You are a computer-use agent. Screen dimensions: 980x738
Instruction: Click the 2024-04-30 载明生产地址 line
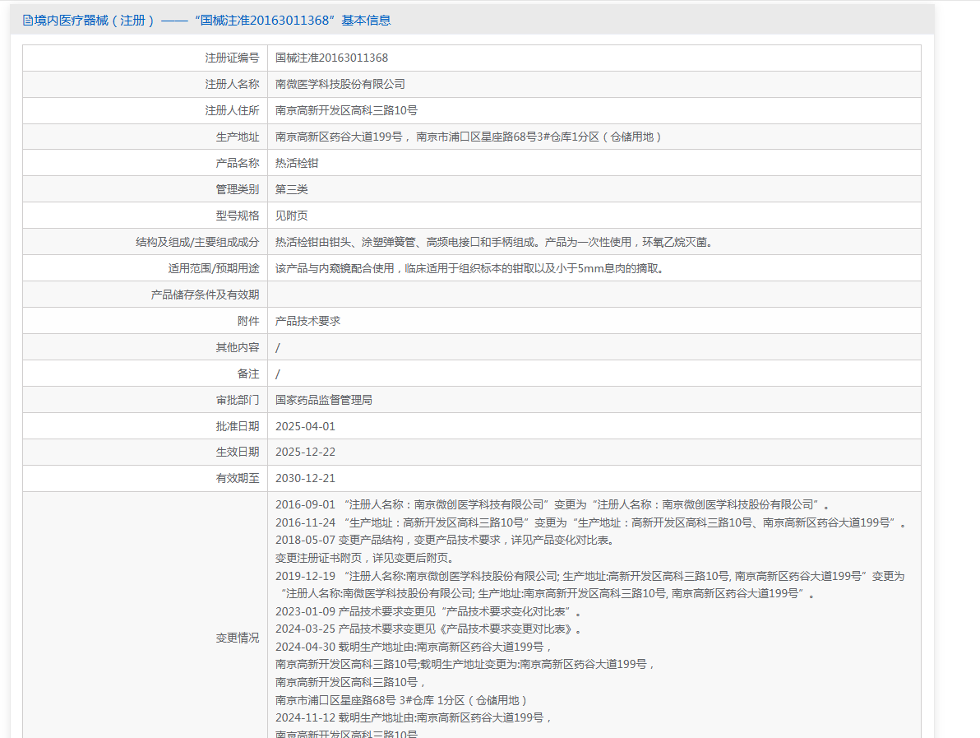pyautogui.click(x=413, y=647)
